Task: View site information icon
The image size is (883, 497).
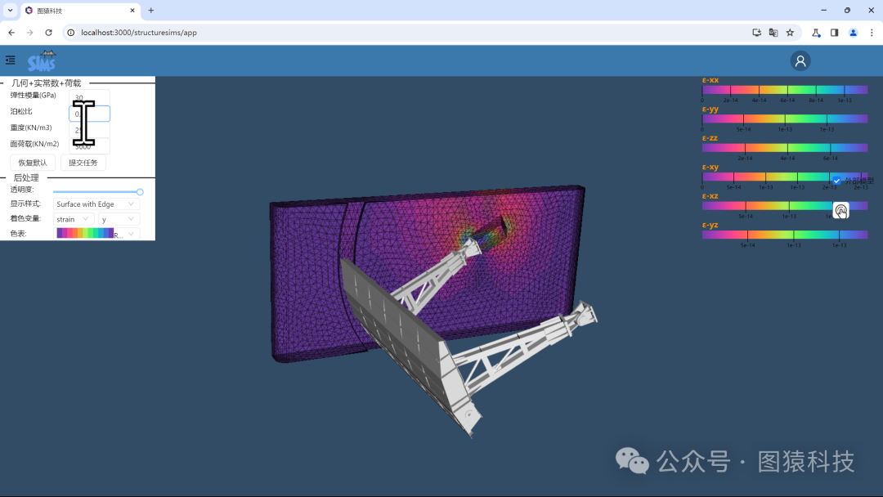Action: pos(71,33)
